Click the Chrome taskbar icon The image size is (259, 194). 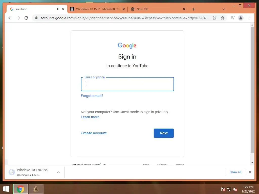coord(20,189)
